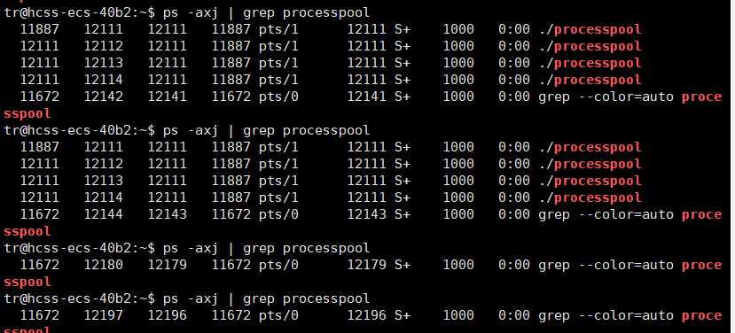Click PID 12180 in the grep row
735x333 pixels.
click(x=104, y=265)
